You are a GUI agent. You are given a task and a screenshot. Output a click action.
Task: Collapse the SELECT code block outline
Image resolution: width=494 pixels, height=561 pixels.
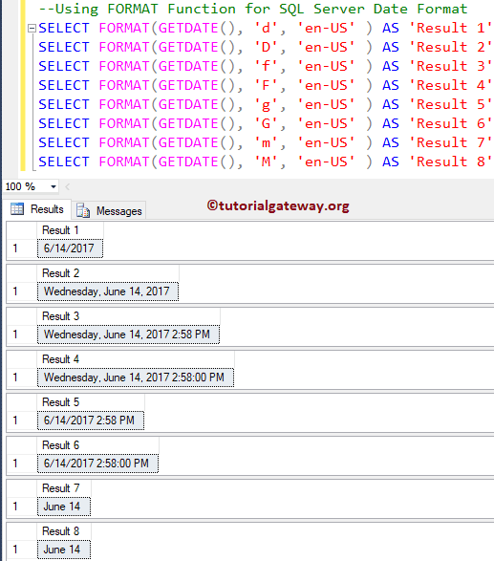point(32,28)
